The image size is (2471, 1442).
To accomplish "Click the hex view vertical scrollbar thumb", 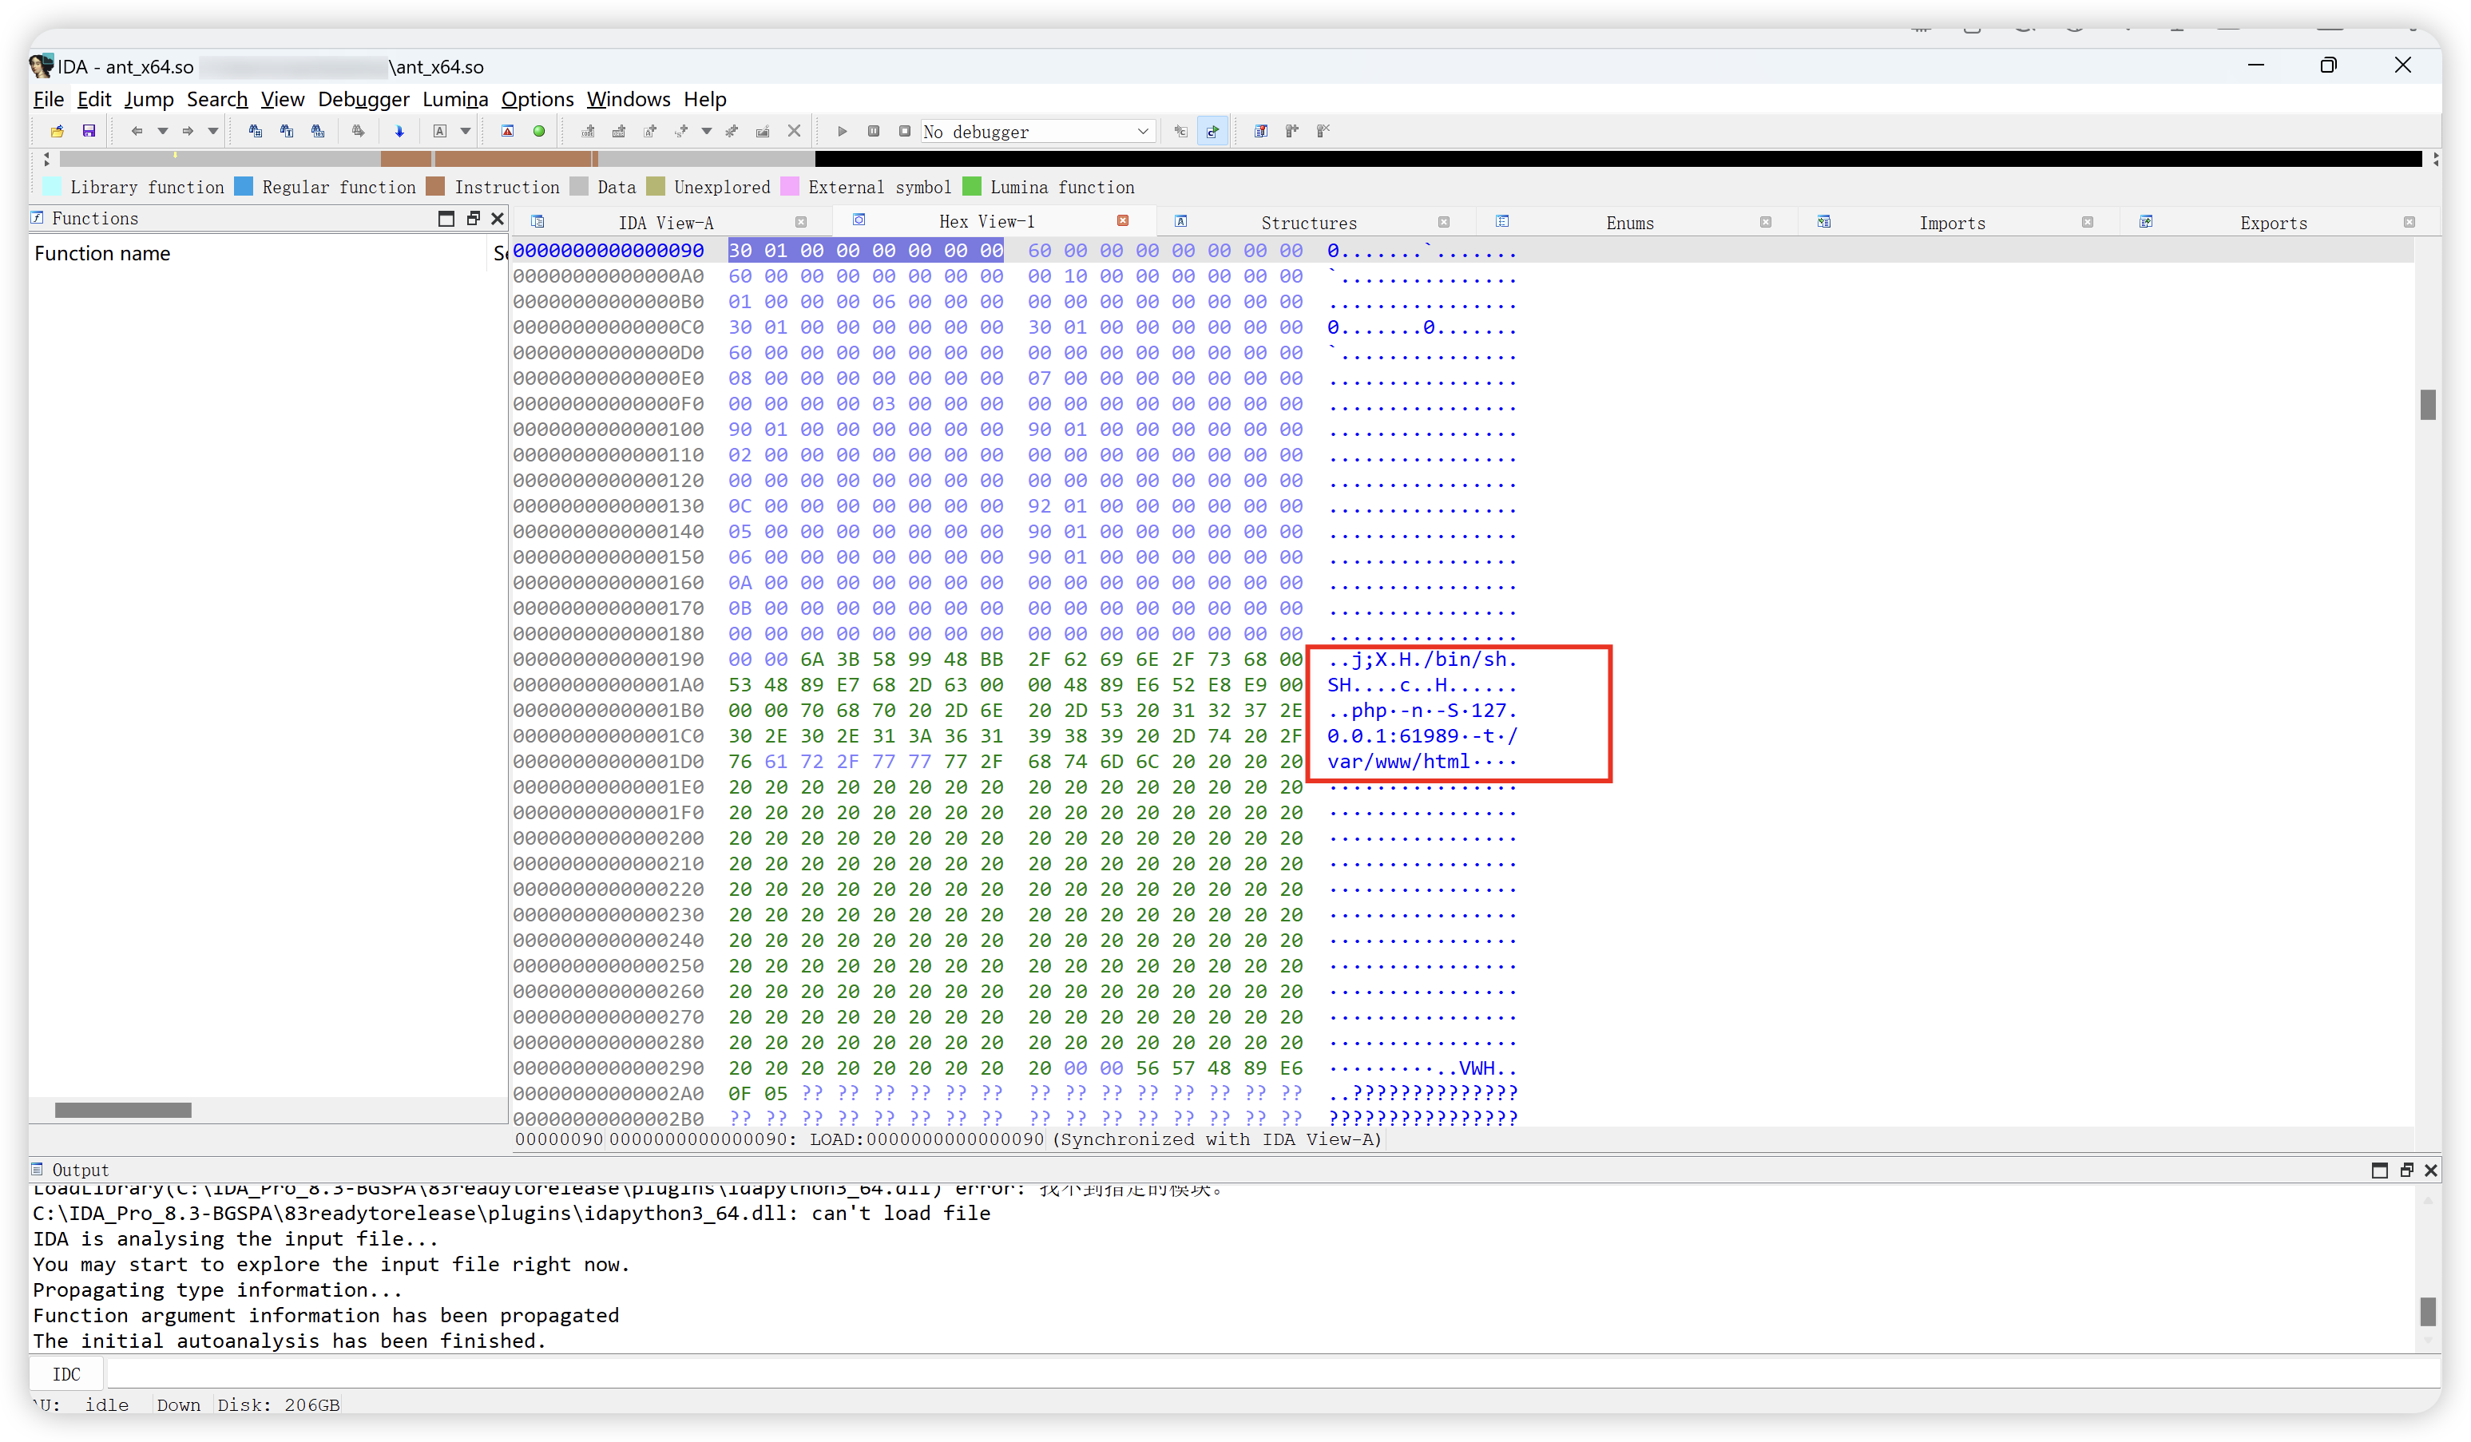I will click(x=2427, y=404).
